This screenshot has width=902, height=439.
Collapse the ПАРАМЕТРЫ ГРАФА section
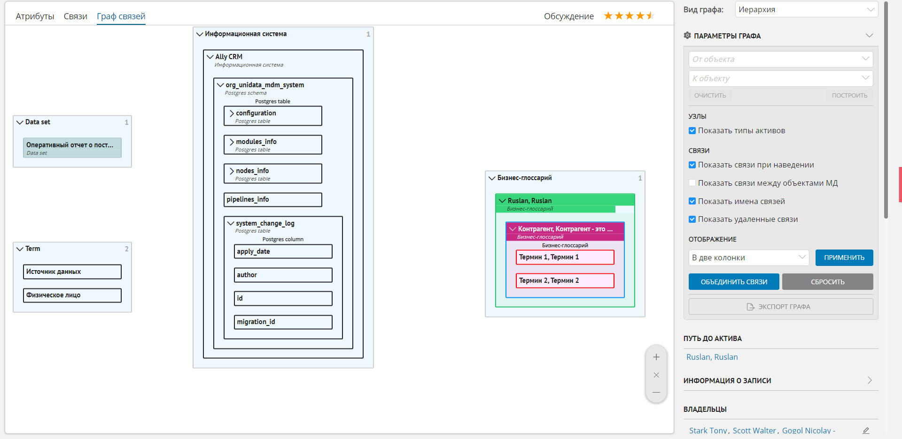click(870, 36)
